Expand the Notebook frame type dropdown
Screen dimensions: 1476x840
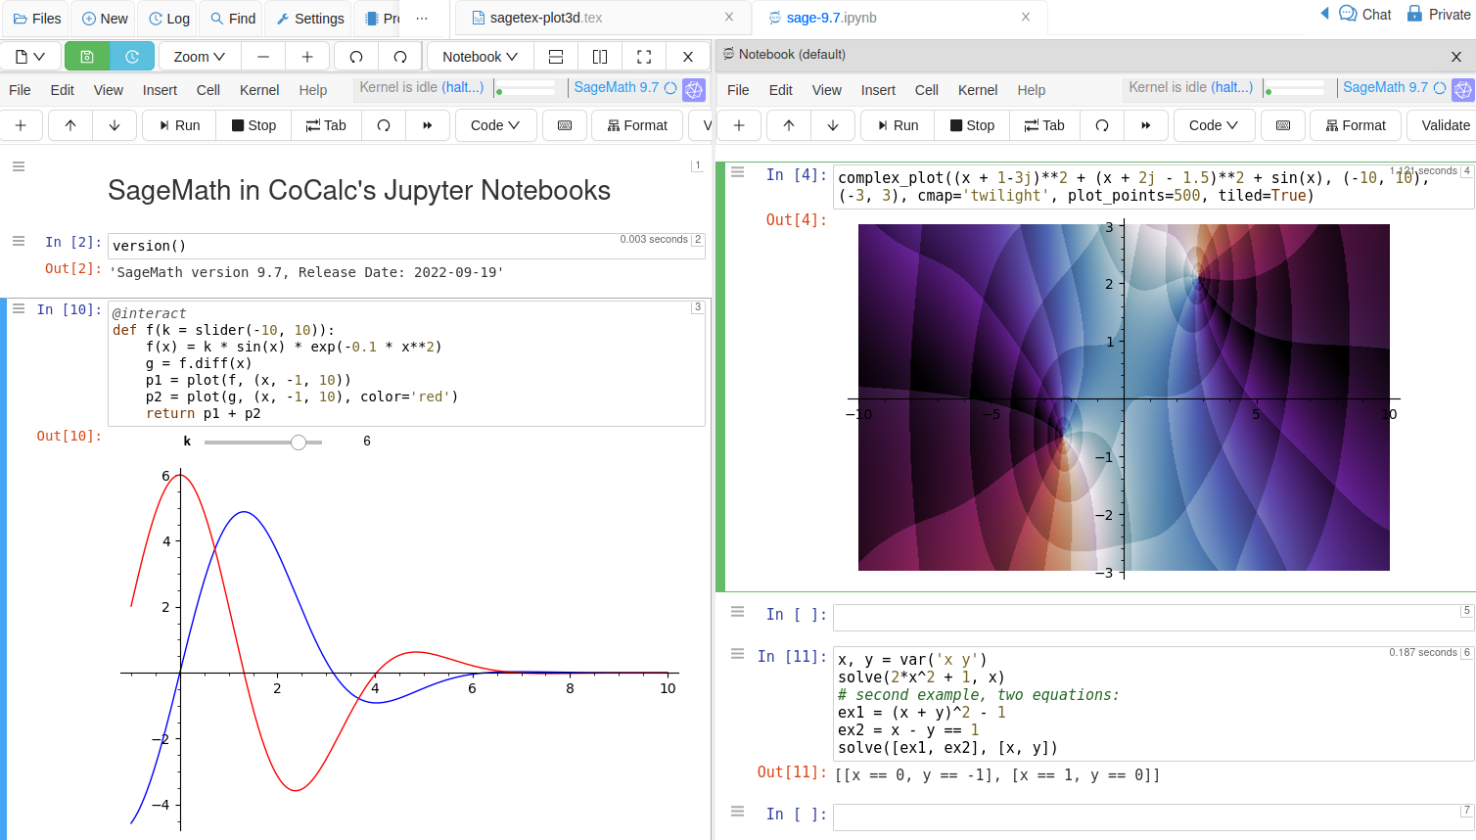click(x=480, y=57)
